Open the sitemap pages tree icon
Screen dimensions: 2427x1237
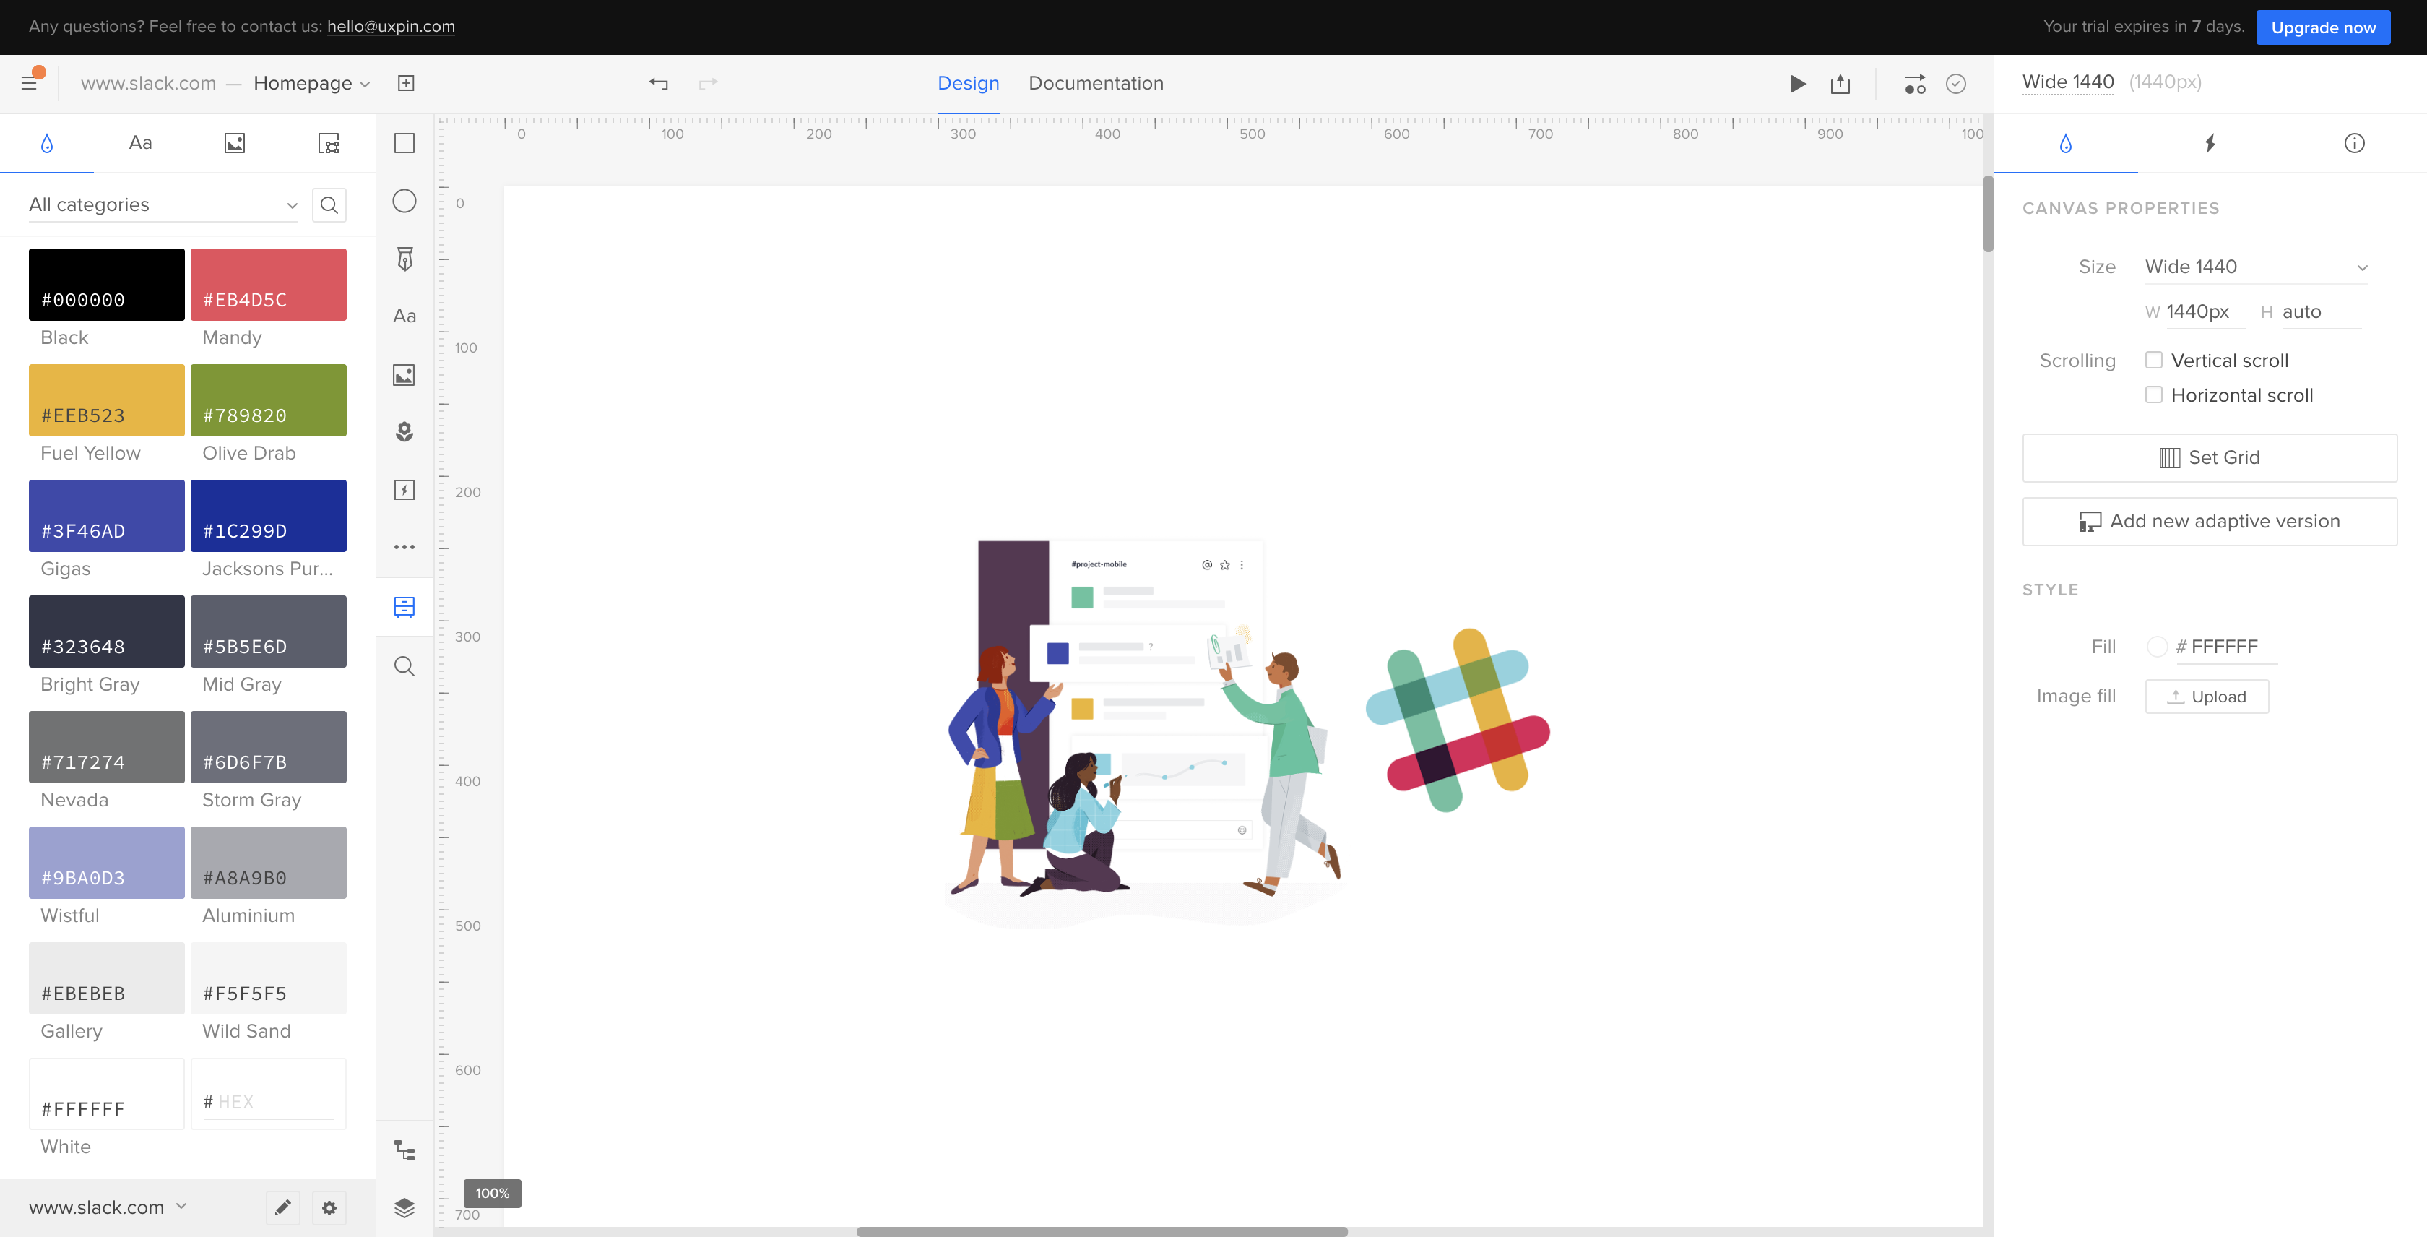(404, 1150)
